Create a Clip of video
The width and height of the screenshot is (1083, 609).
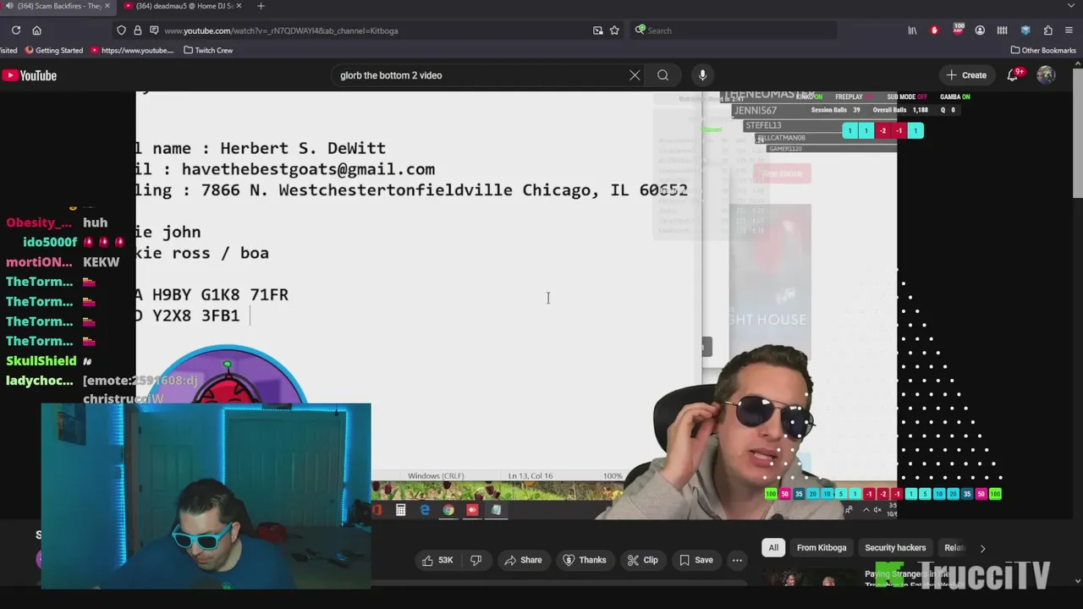(642, 560)
